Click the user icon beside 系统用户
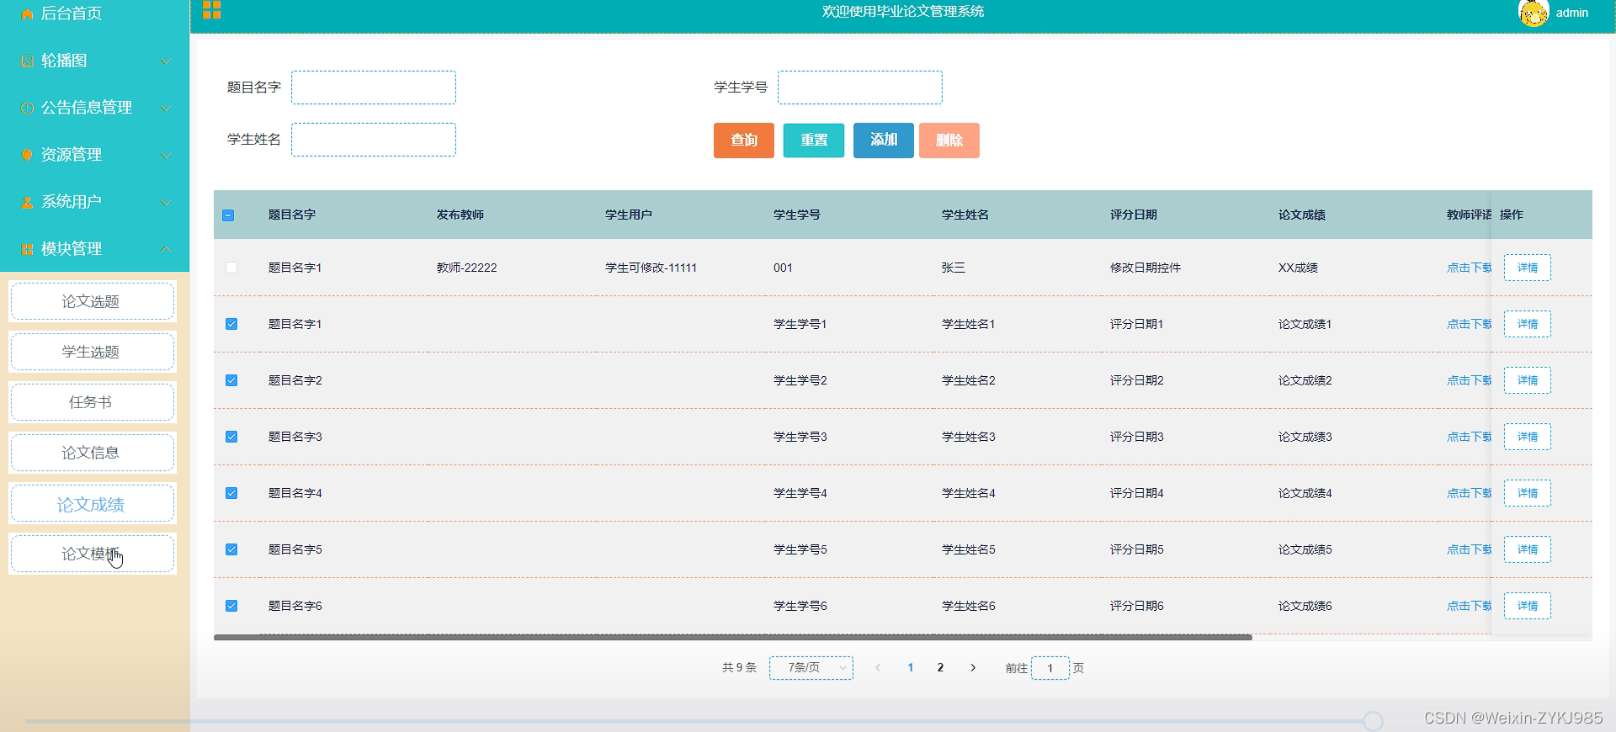The width and height of the screenshot is (1616, 732). point(27,203)
